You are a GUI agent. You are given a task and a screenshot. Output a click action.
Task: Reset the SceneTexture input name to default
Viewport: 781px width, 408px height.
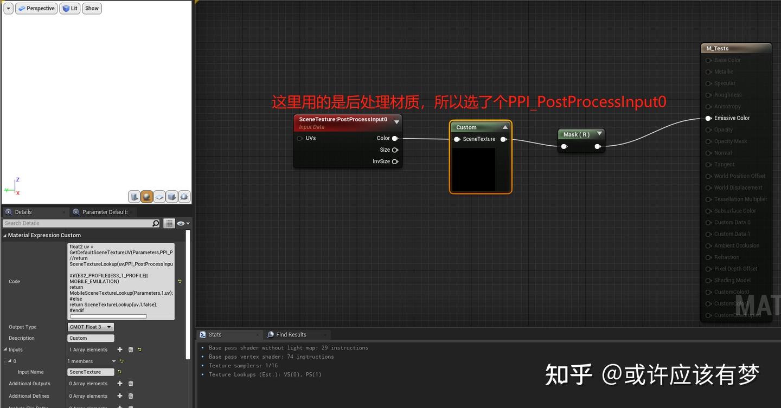(120, 372)
